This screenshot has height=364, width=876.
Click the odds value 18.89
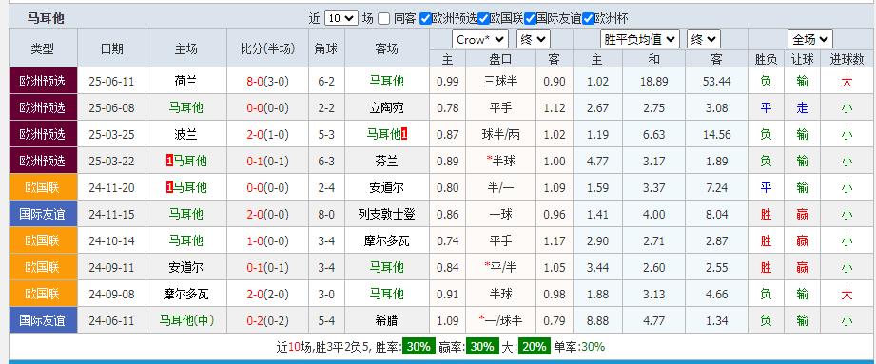pyautogui.click(x=653, y=82)
